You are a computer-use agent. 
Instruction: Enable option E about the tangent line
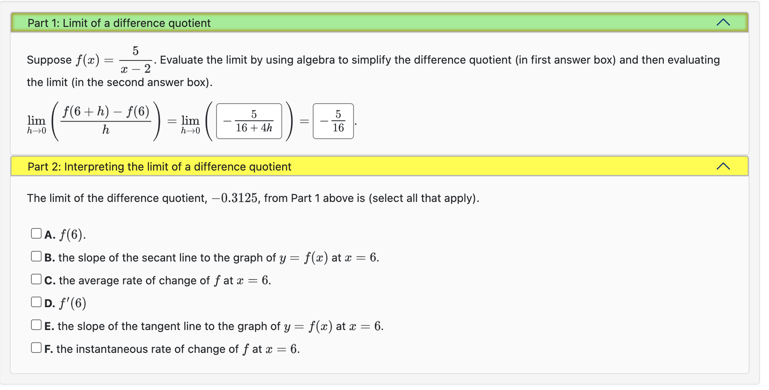tap(36, 324)
